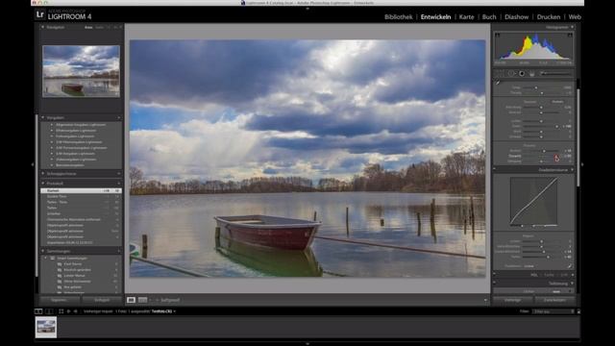Switch to Before/After comparison view
The height and width of the screenshot is (346, 615).
pos(143,300)
